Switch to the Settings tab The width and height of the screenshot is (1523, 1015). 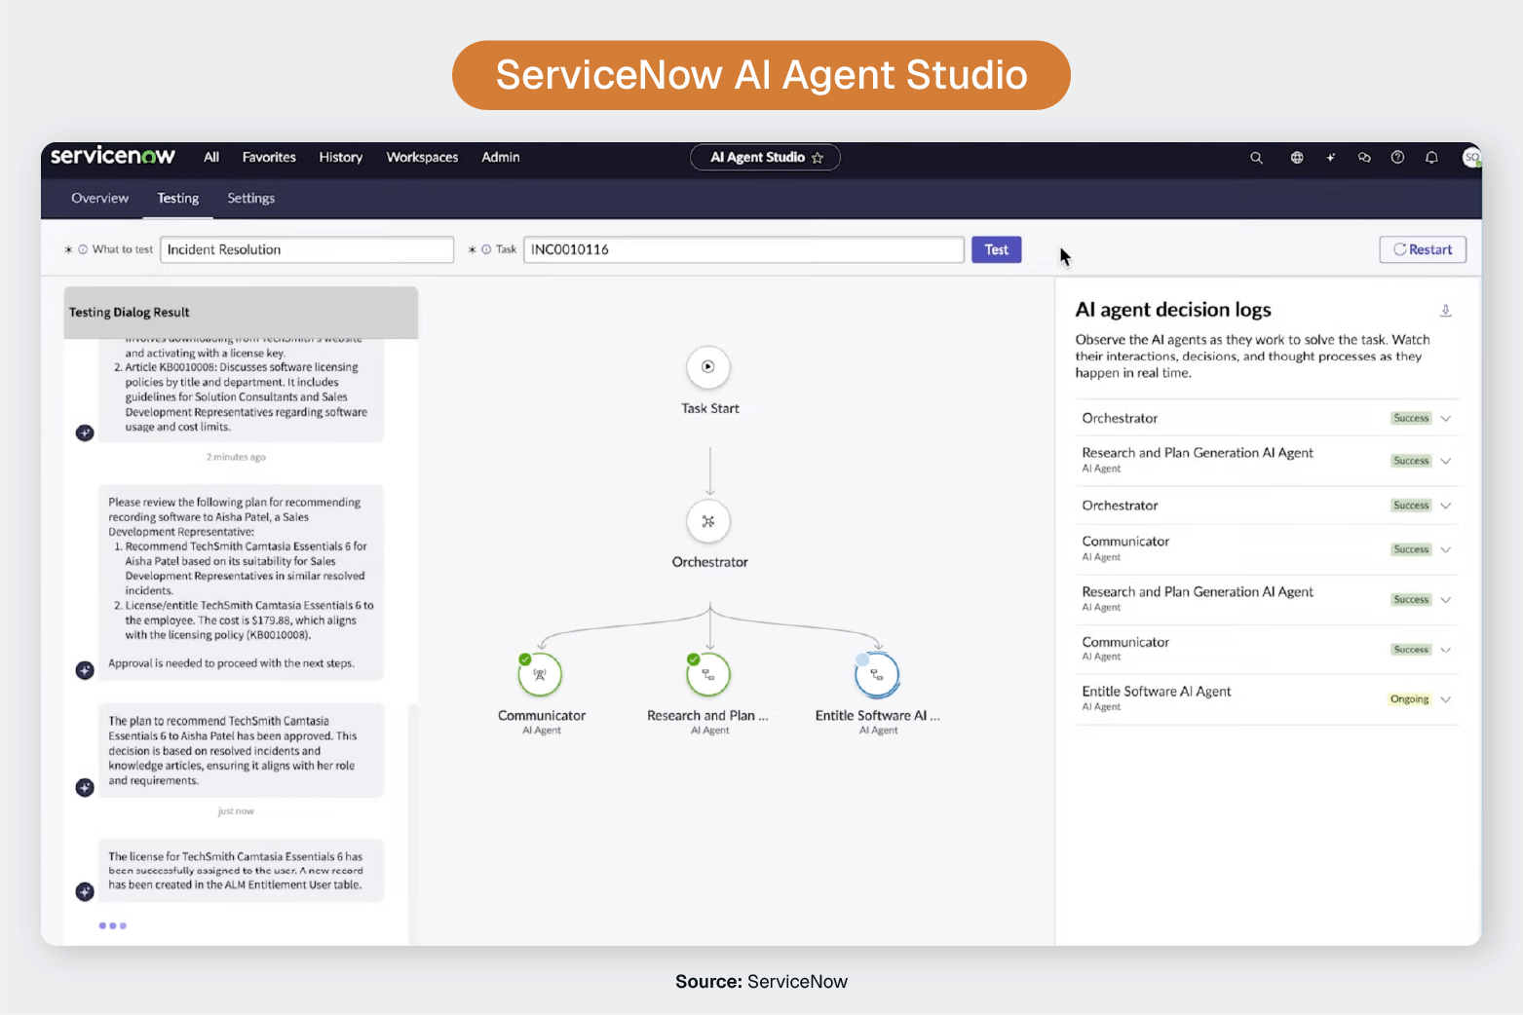[x=250, y=198]
